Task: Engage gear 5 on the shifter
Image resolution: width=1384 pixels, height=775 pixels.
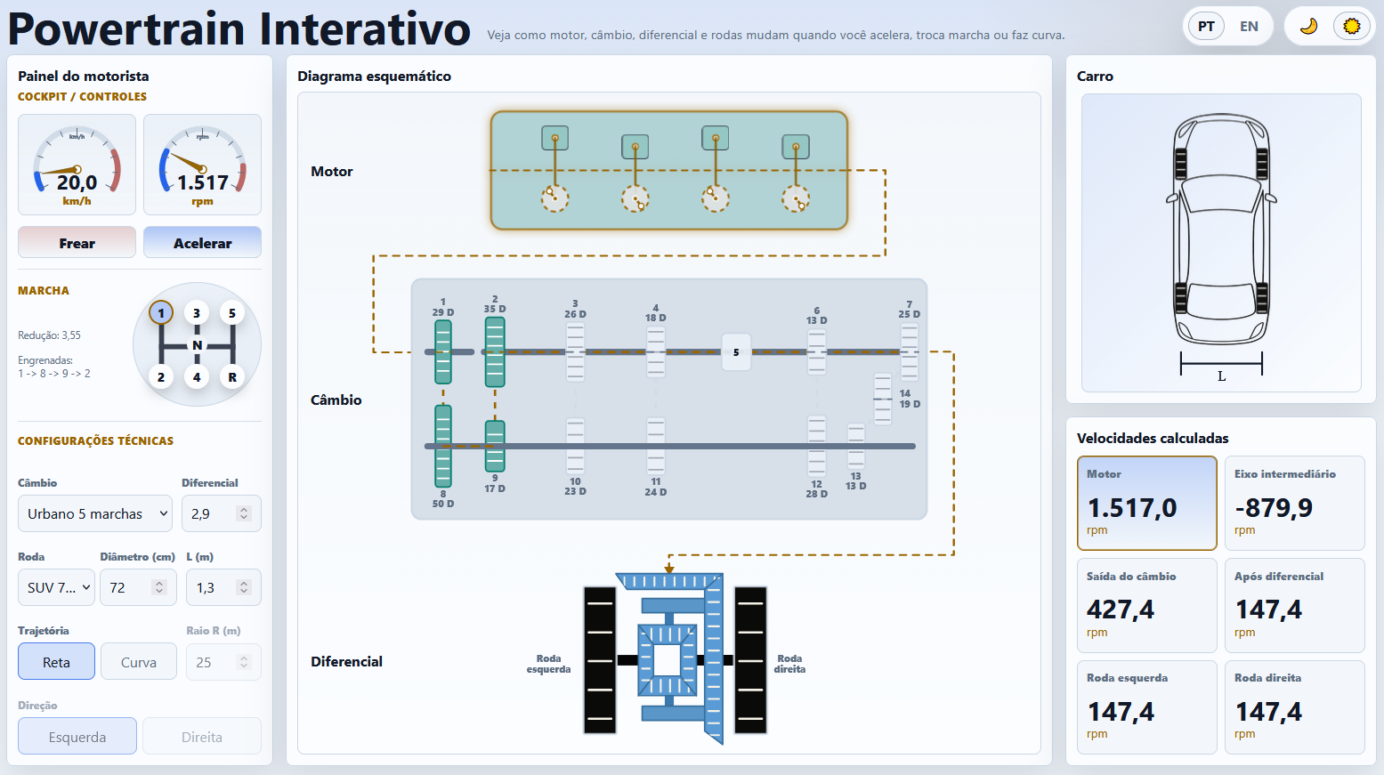Action: 232,313
